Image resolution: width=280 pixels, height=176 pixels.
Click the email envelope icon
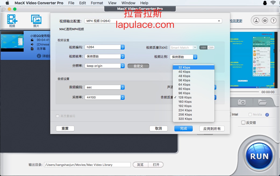coord(265,21)
